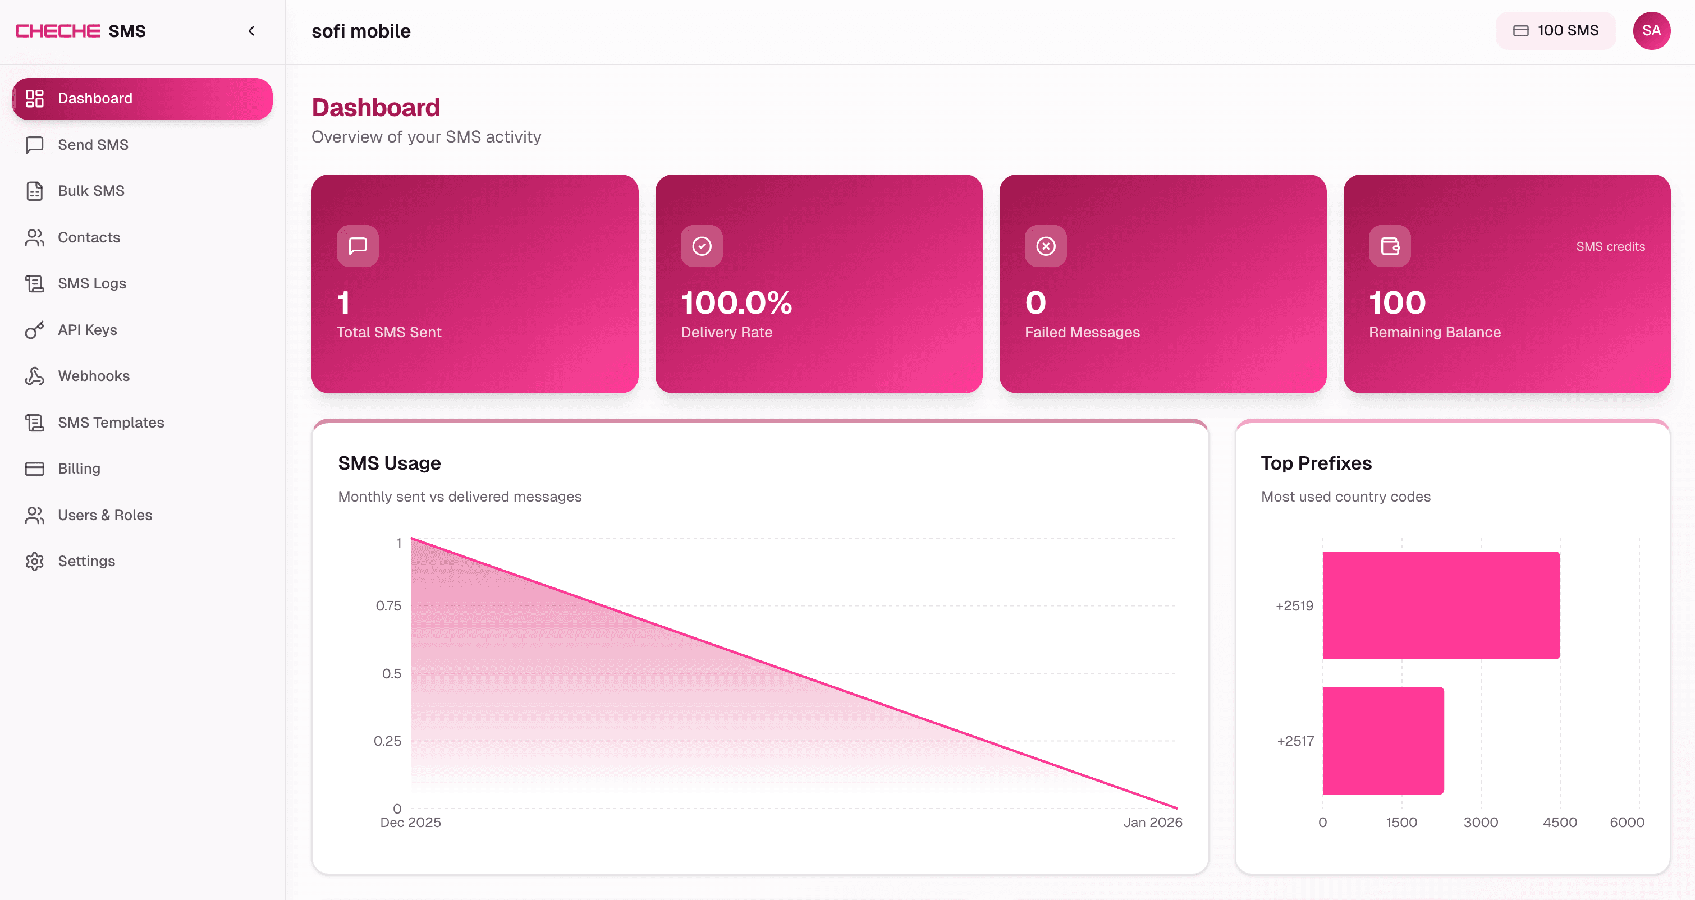Click the SMS Logs scroll icon
1695x900 pixels.
(x=34, y=283)
